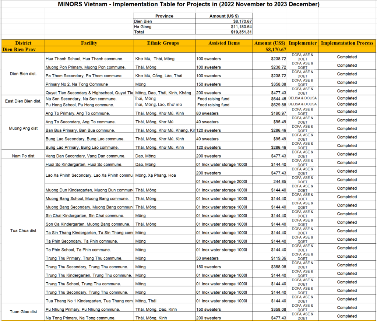Select 'Bung Lao Secondary, Bung Lao commune.' cell
Image resolution: width=377 pixels, height=321 pixels.
pos(89,137)
